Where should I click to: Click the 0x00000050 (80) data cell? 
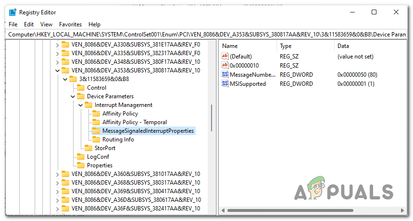point(357,75)
